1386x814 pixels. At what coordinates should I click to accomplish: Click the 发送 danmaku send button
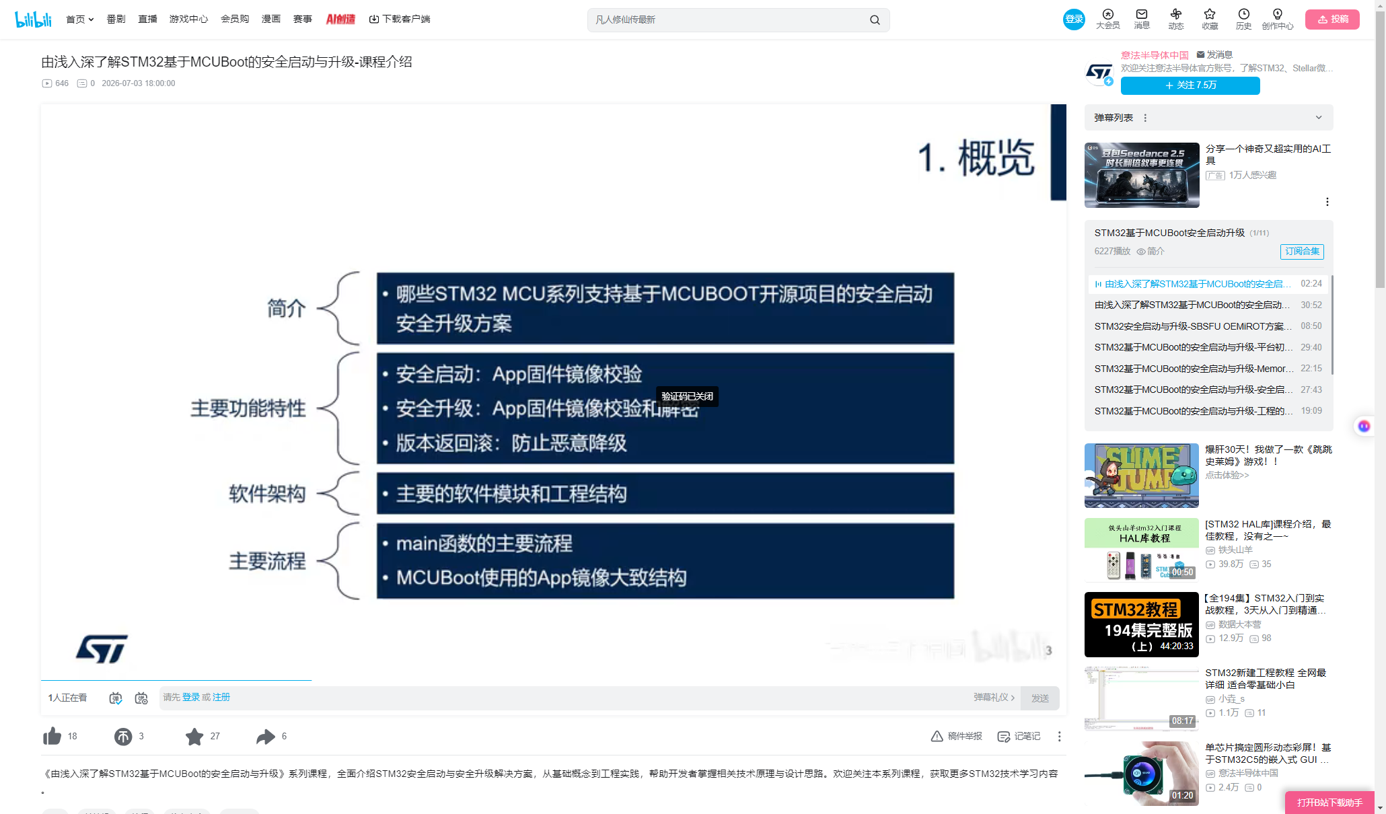pos(1040,698)
